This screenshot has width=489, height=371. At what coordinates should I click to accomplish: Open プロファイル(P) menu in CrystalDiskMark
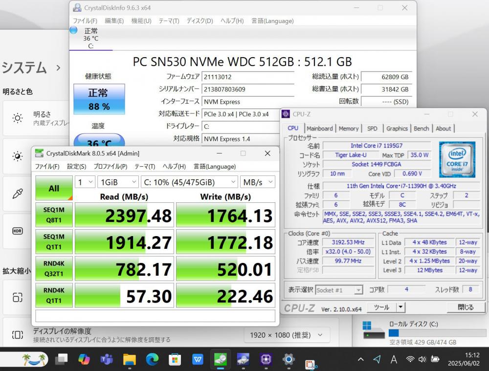[111, 167]
